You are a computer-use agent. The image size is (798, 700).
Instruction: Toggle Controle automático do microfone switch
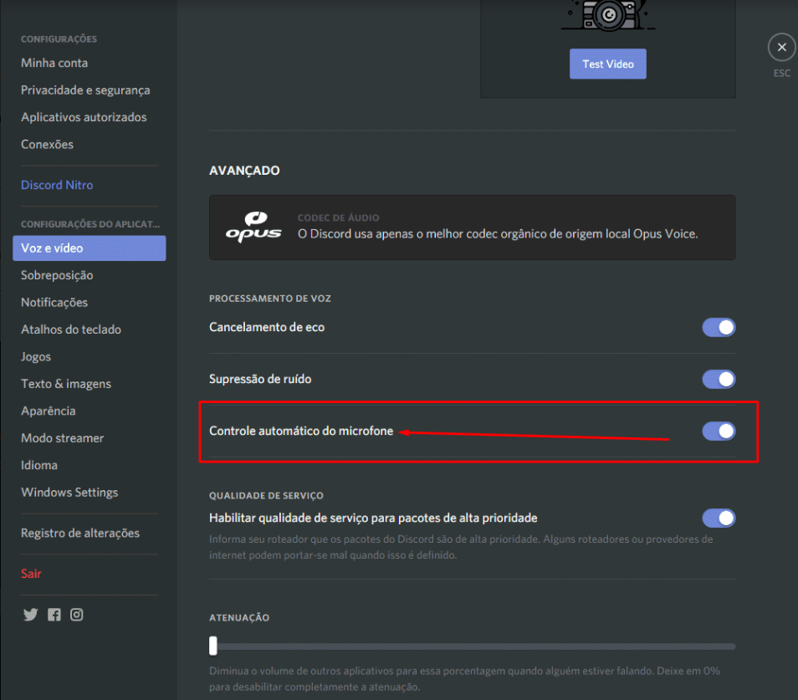(719, 431)
